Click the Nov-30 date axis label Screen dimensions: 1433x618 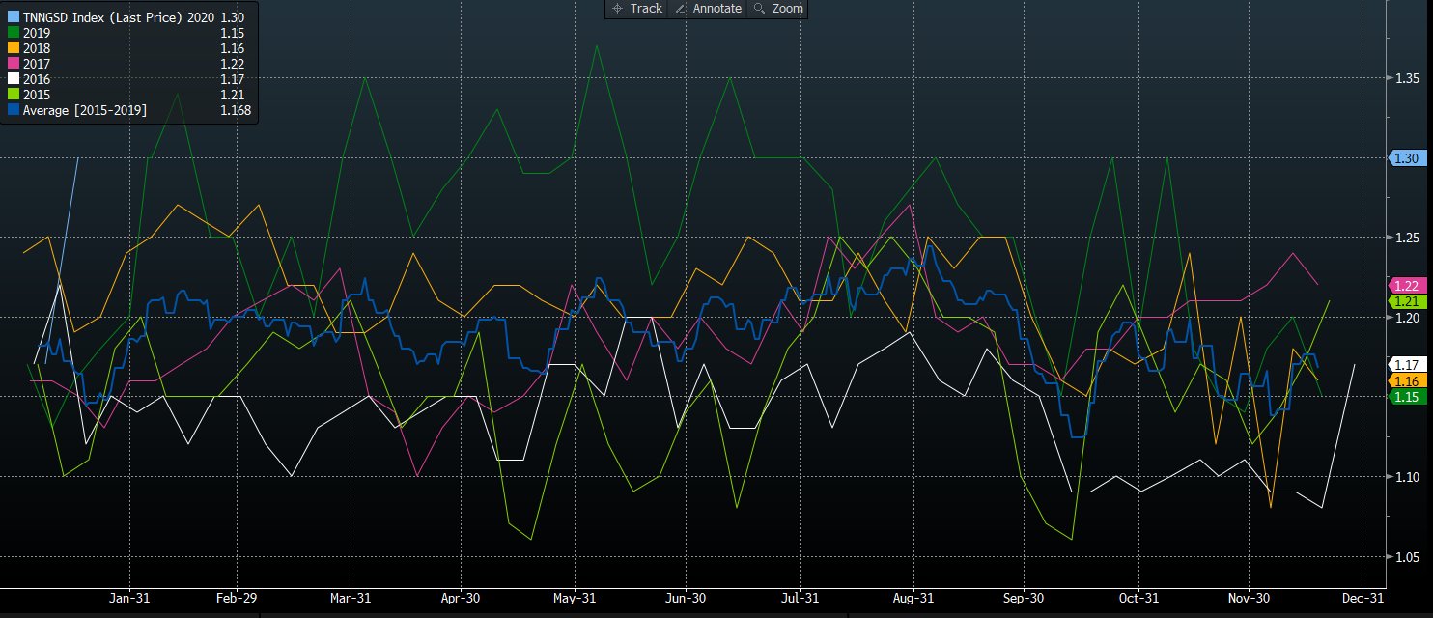point(1250,599)
